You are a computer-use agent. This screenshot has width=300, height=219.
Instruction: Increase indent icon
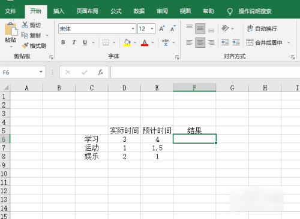click(x=236, y=42)
